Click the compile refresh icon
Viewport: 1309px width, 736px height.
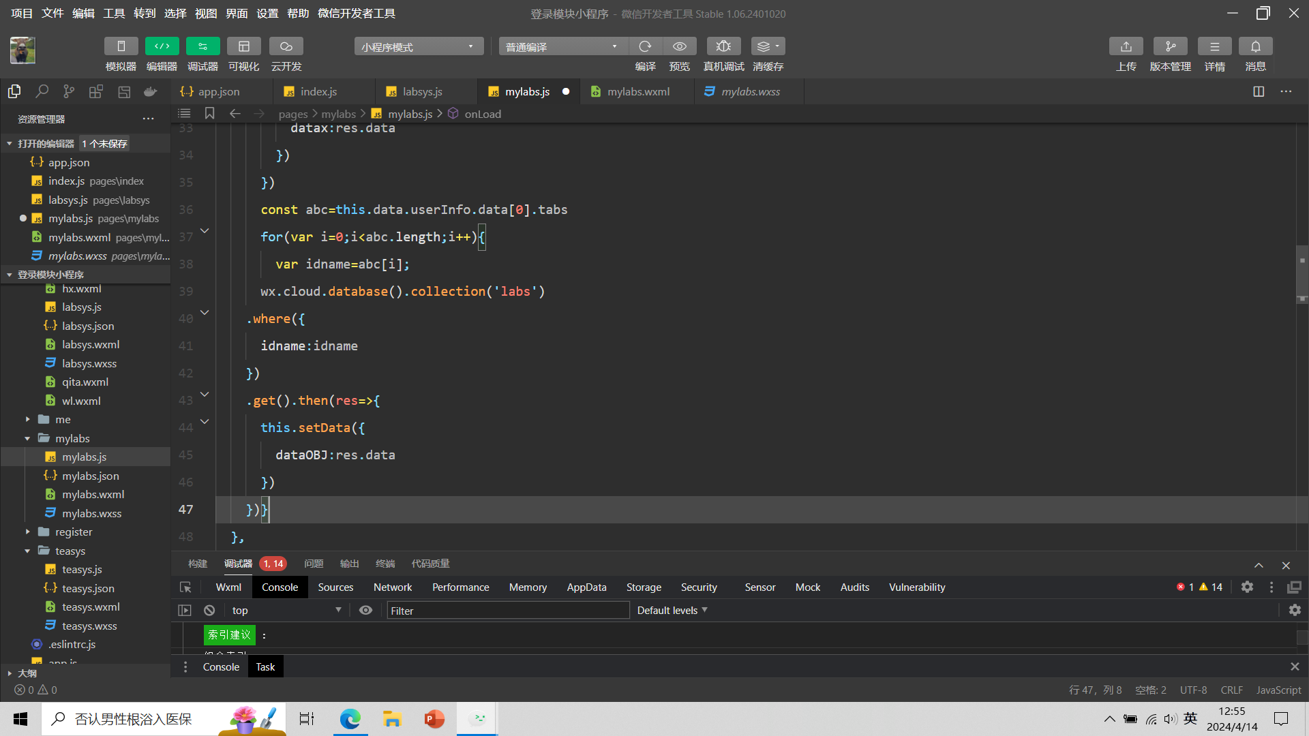click(x=645, y=46)
